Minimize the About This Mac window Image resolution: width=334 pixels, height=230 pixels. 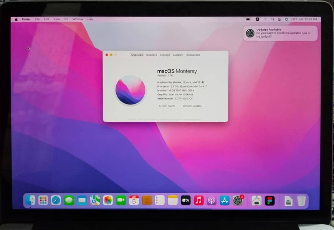point(111,55)
